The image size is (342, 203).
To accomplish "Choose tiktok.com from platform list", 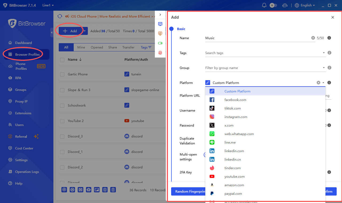I will 265,108.
